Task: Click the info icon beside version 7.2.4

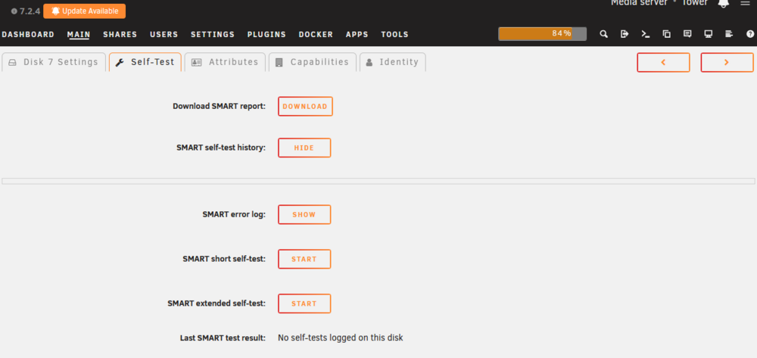Action: pyautogui.click(x=14, y=11)
